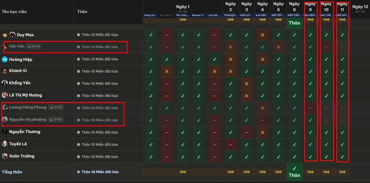Click Hoàng Hiệp's blue avatar icon

5,60
